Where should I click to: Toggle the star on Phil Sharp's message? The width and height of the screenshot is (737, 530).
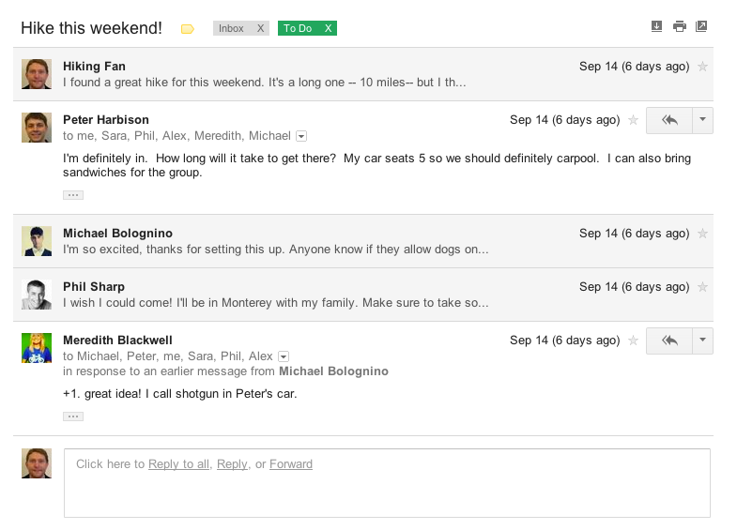[x=703, y=287]
